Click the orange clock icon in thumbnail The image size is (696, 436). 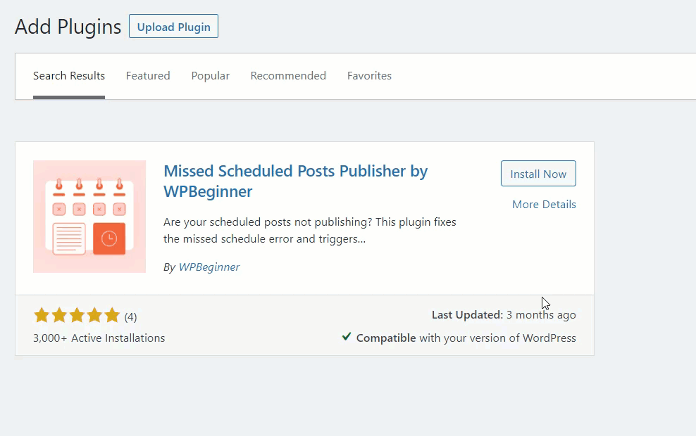click(109, 239)
